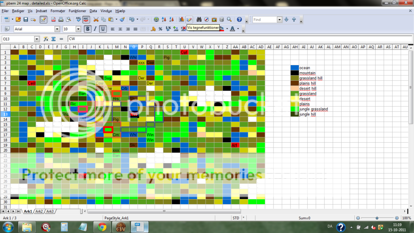Find next with down arrow

287,19
